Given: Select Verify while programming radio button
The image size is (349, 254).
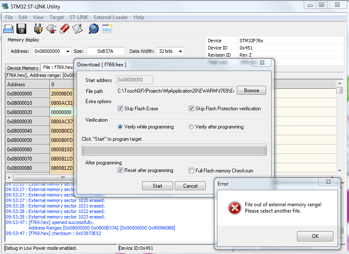Looking at the screenshot, I should click(x=120, y=127).
